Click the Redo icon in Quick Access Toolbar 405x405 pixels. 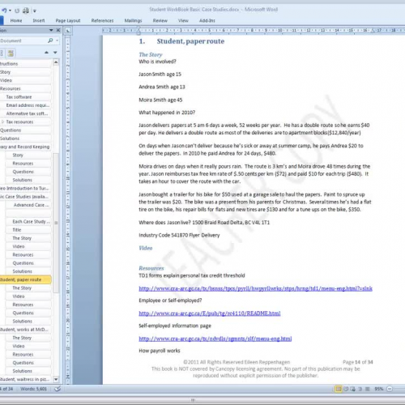17,11
